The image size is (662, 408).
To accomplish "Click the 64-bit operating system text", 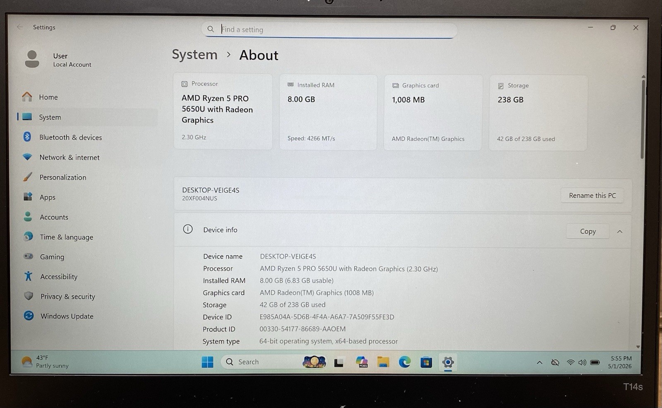I will click(x=329, y=341).
